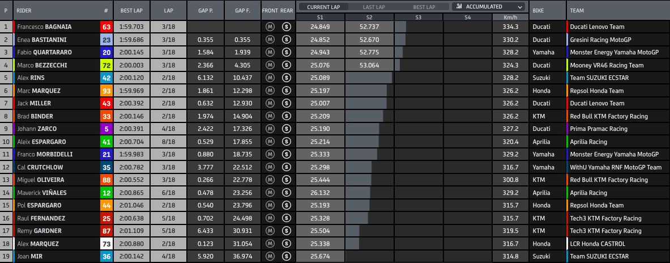Click the Suzuki bike cell for Rins
This screenshot has width=670, height=263.
[x=541, y=78]
